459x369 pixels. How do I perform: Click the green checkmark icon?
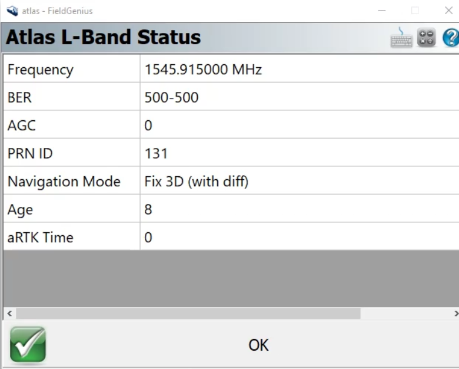pos(28,344)
